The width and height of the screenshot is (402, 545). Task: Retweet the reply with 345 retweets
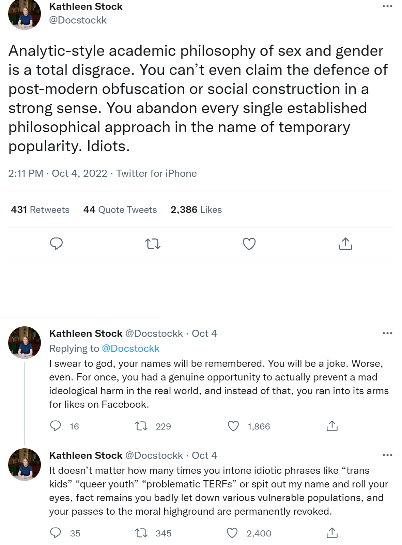[141, 533]
